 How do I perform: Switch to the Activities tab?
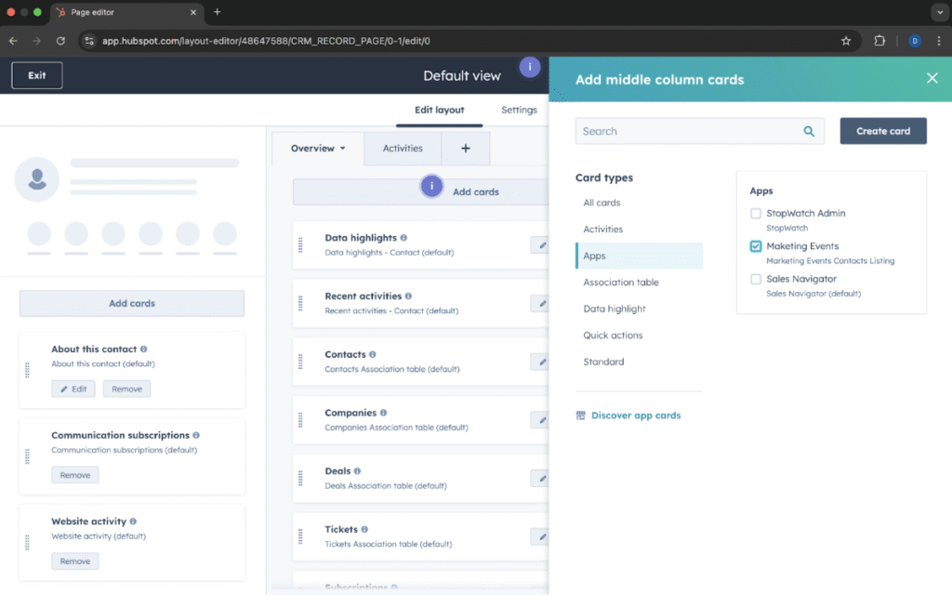[403, 149]
